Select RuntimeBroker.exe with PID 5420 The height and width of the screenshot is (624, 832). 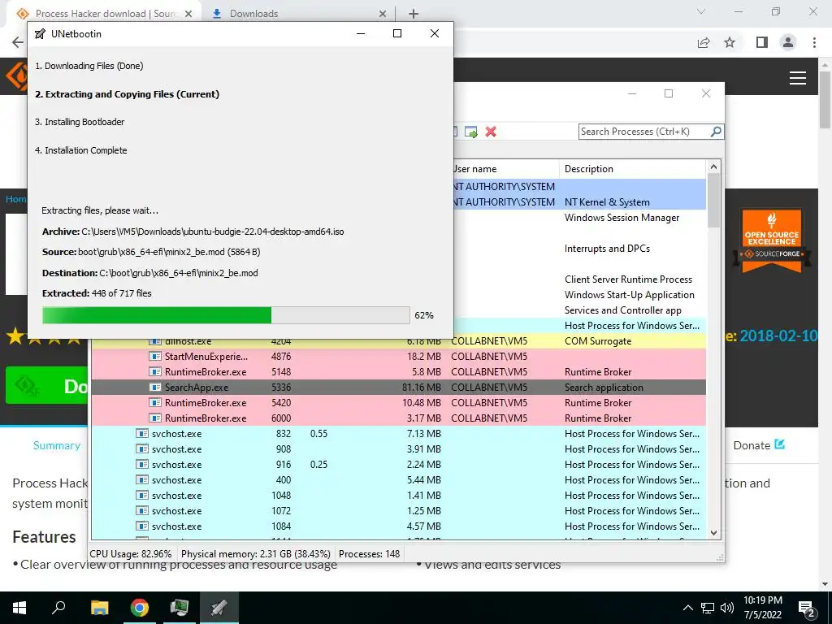(398, 403)
